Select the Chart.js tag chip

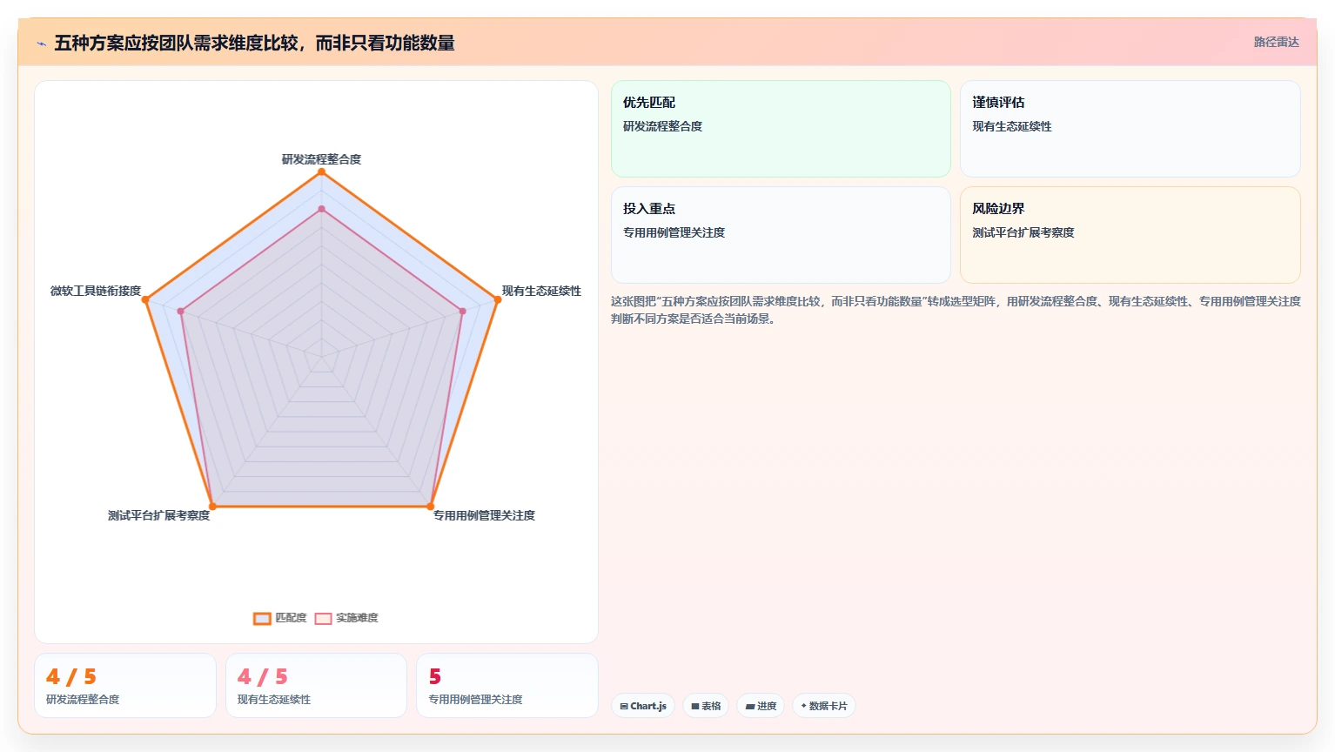pos(643,706)
